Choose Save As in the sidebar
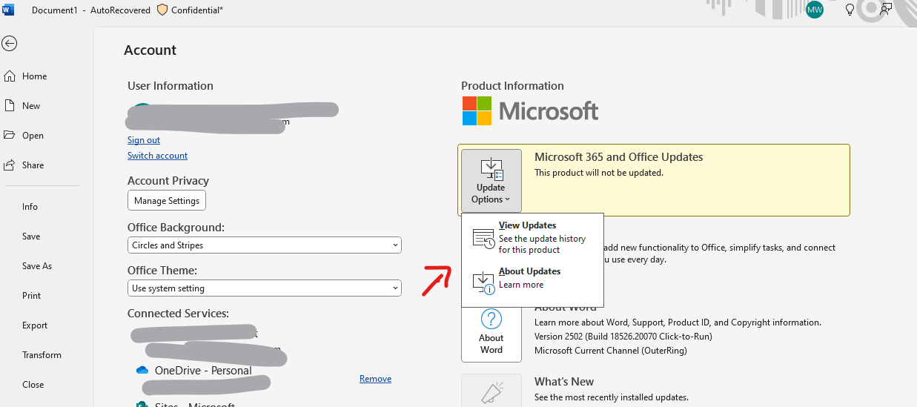917x407 pixels. (37, 266)
